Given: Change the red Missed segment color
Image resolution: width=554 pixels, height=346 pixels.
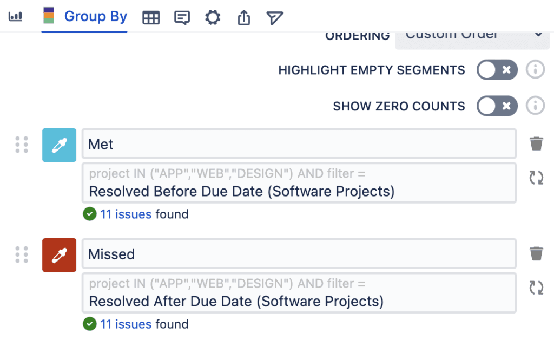Looking at the screenshot, I should 60,255.
